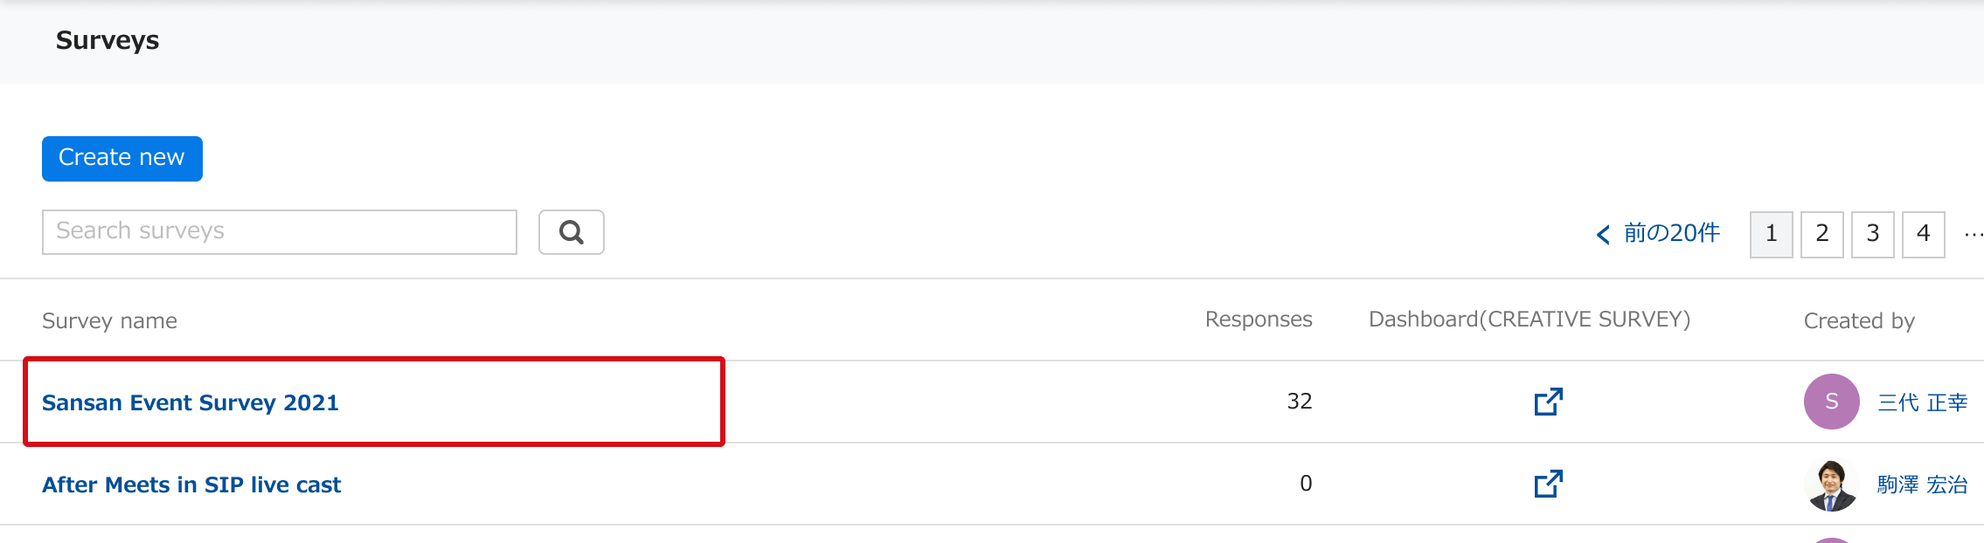This screenshot has width=1984, height=543.
Task: Open Sansan Event Survey 2021
Action: pos(191,402)
